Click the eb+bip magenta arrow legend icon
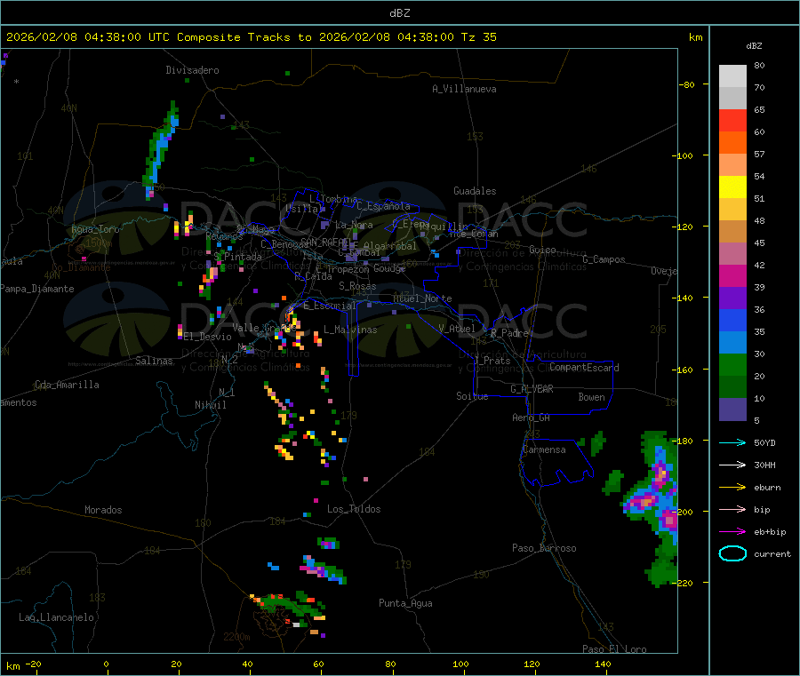 point(732,532)
